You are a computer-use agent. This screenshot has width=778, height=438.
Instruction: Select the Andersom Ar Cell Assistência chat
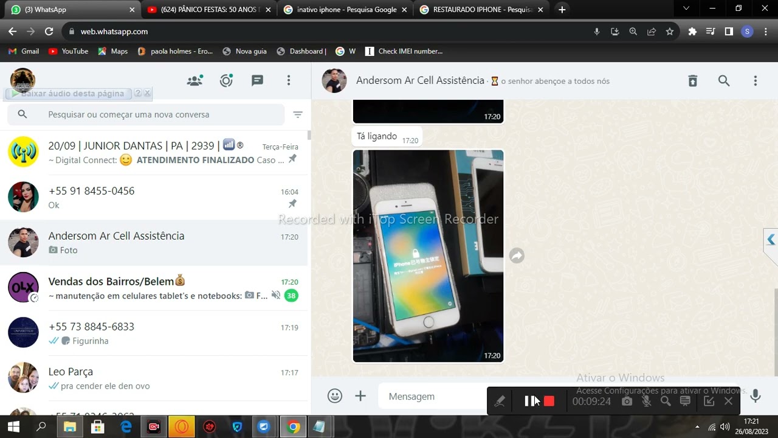coord(154,242)
